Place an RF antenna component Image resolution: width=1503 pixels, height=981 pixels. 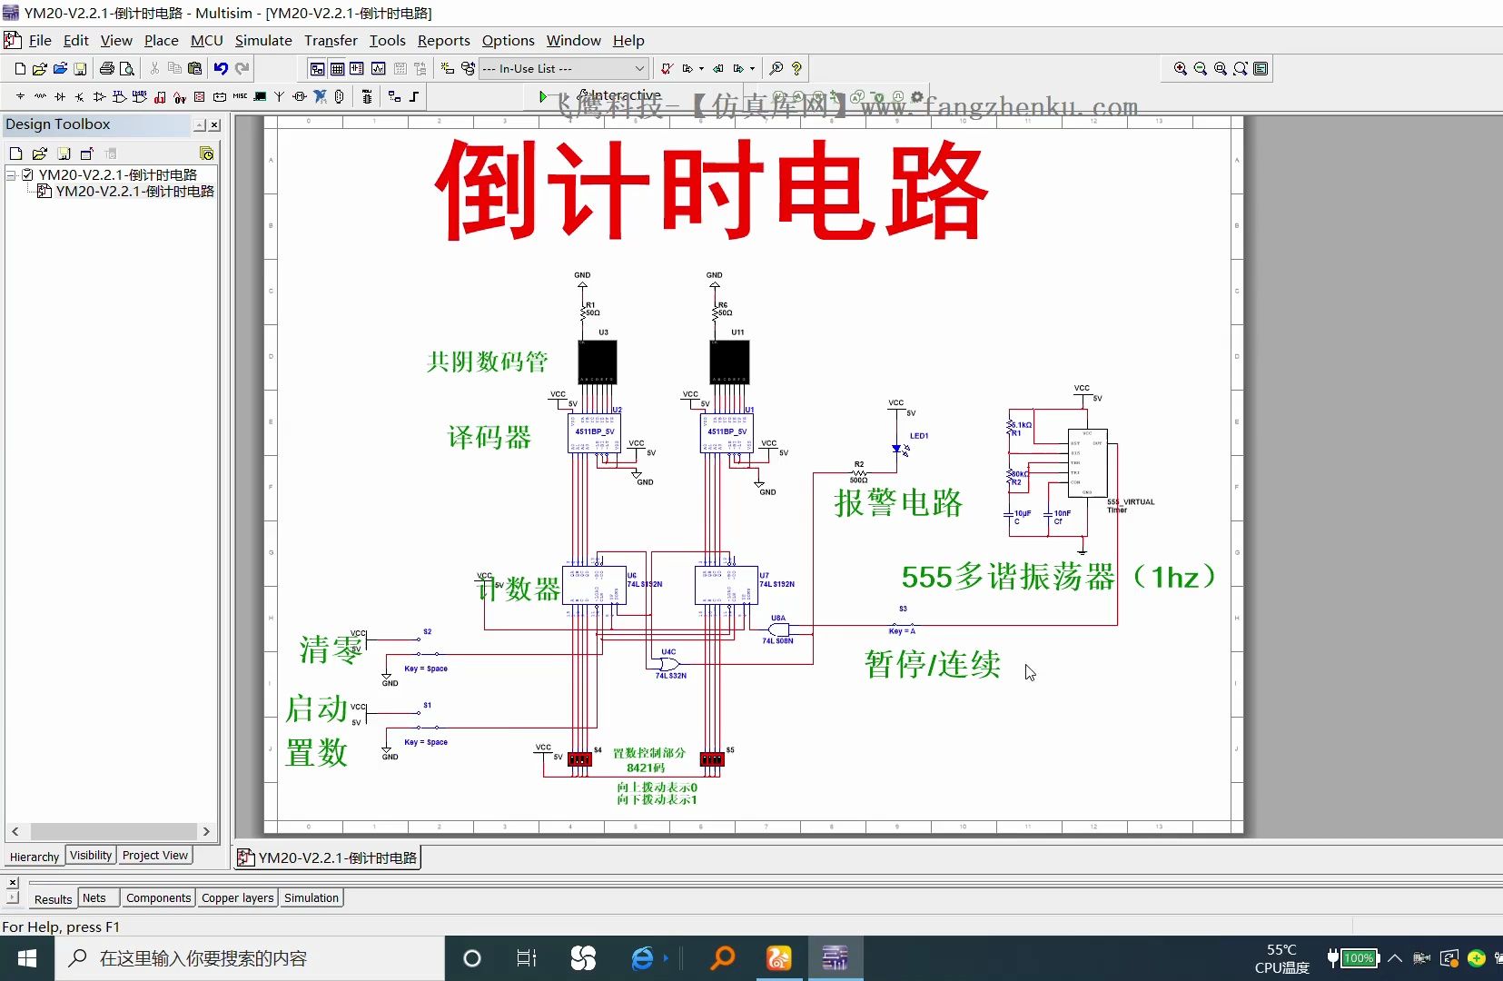[x=279, y=96]
